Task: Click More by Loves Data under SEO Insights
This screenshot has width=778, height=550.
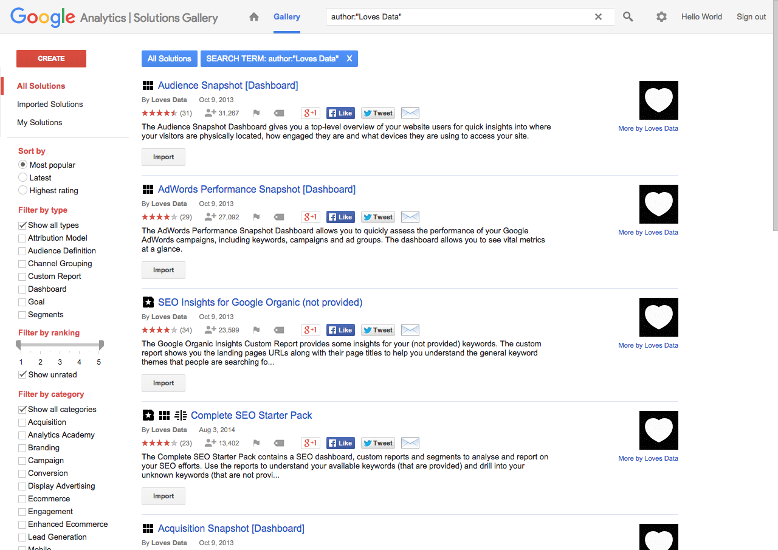Action: coord(648,345)
